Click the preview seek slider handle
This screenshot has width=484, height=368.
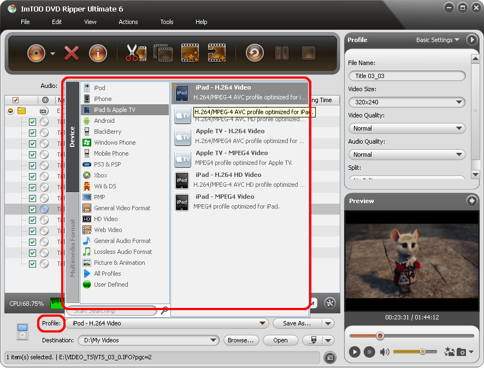click(x=380, y=336)
